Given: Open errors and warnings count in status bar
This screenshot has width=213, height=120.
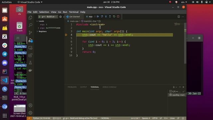Looking at the screenshot, I should coord(57,118).
